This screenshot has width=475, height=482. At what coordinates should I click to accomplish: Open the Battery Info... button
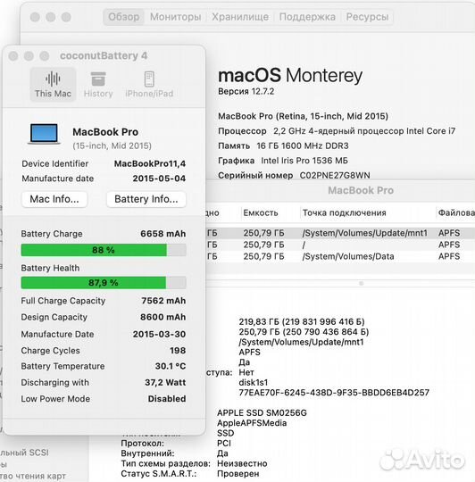[146, 199]
